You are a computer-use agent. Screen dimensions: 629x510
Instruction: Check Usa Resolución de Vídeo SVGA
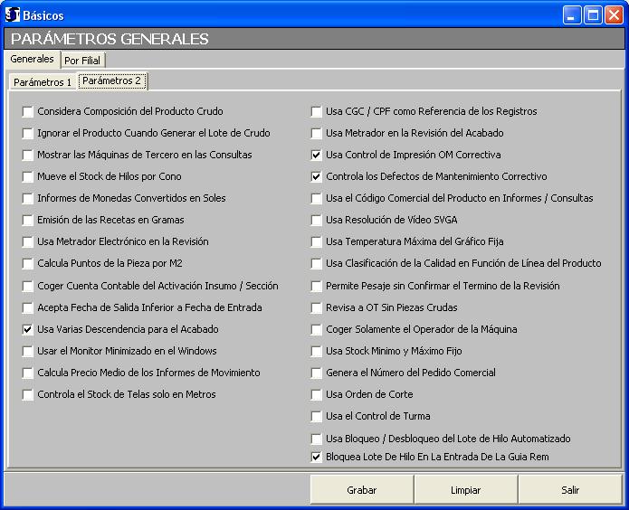[317, 221]
